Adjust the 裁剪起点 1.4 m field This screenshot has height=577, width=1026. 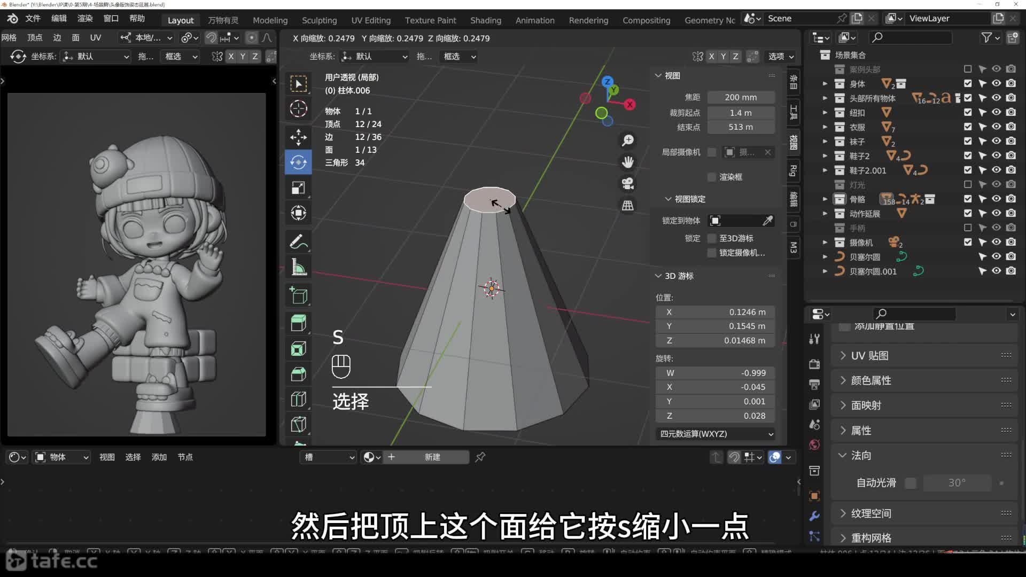point(741,113)
